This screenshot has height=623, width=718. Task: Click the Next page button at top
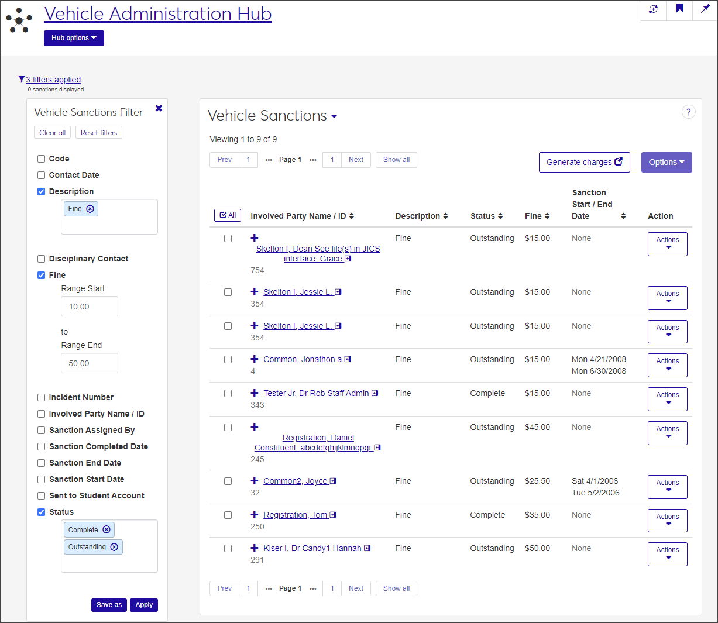tap(356, 160)
